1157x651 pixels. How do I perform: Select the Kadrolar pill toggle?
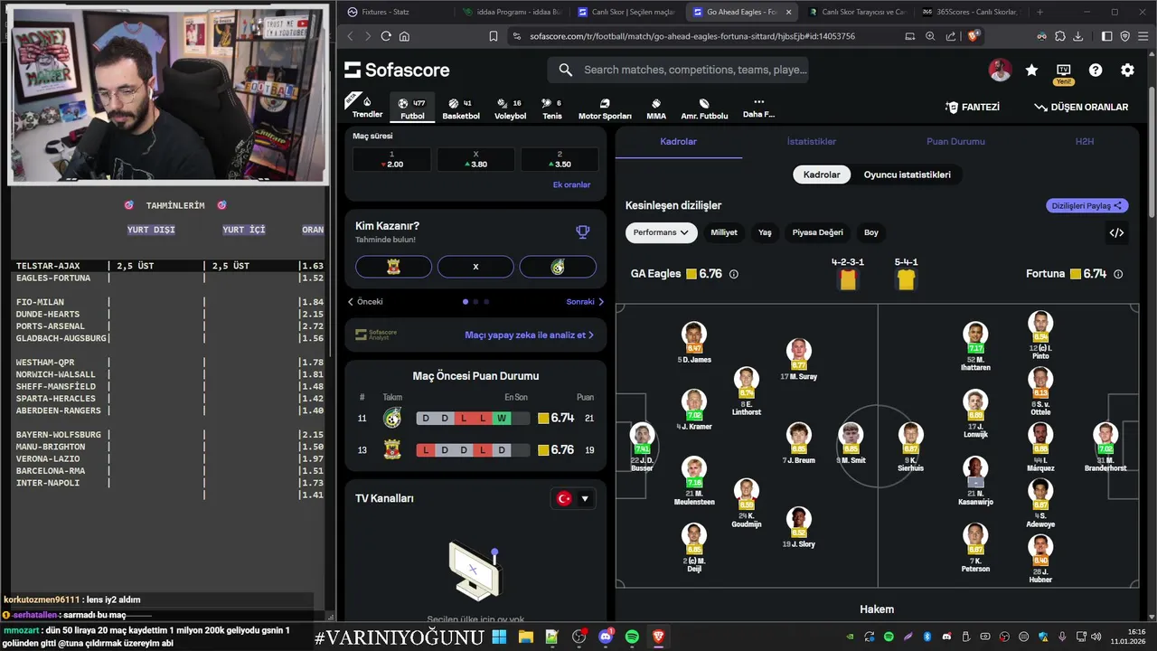click(822, 175)
